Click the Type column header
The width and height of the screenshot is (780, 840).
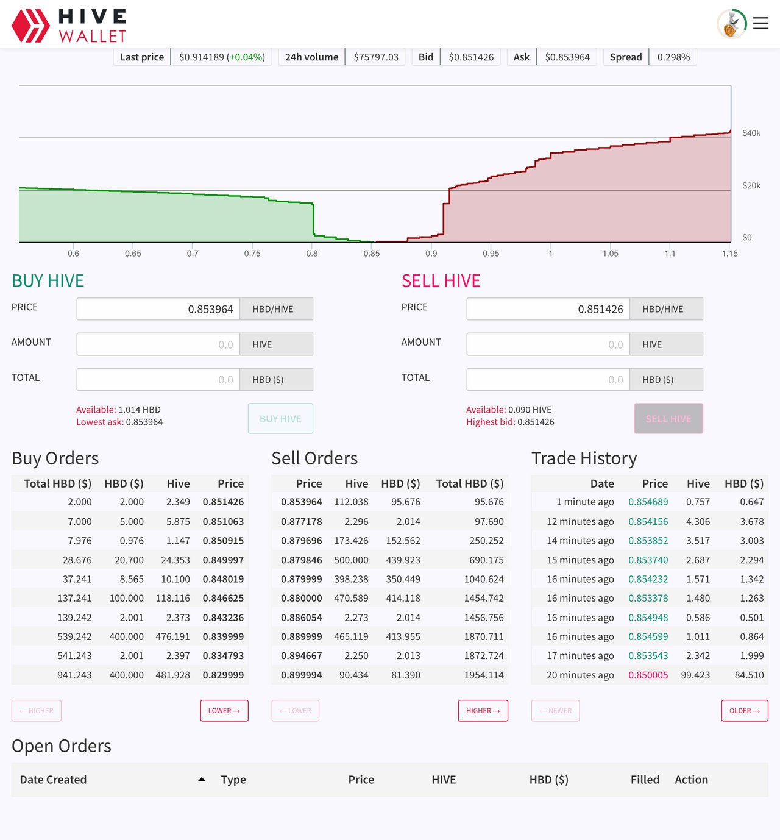233,780
